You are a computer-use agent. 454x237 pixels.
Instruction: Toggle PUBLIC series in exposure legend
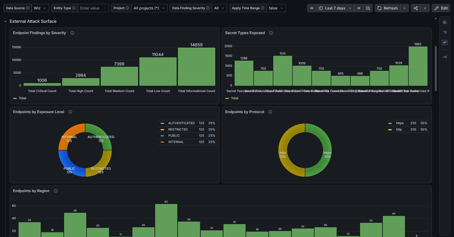pos(174,136)
